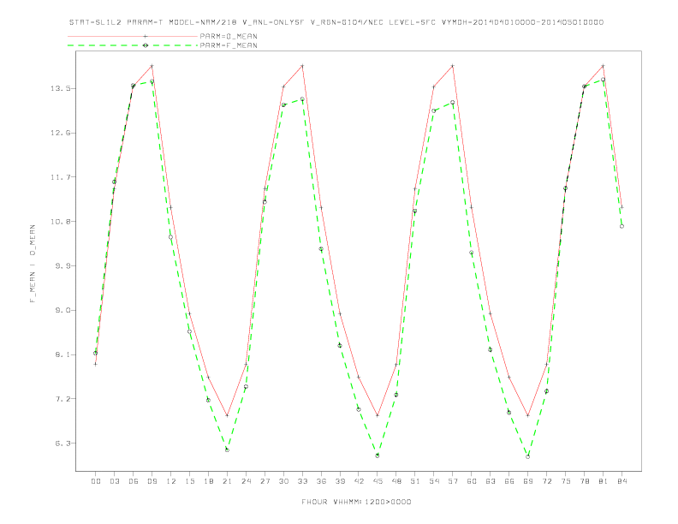Click the red O_MEAN plus marker at hour 00
This screenshot has height=524, width=678.
(96, 364)
